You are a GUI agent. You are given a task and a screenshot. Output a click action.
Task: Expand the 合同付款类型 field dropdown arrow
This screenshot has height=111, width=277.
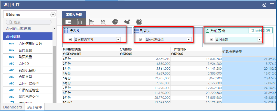pyautogui.click(x=189, y=40)
